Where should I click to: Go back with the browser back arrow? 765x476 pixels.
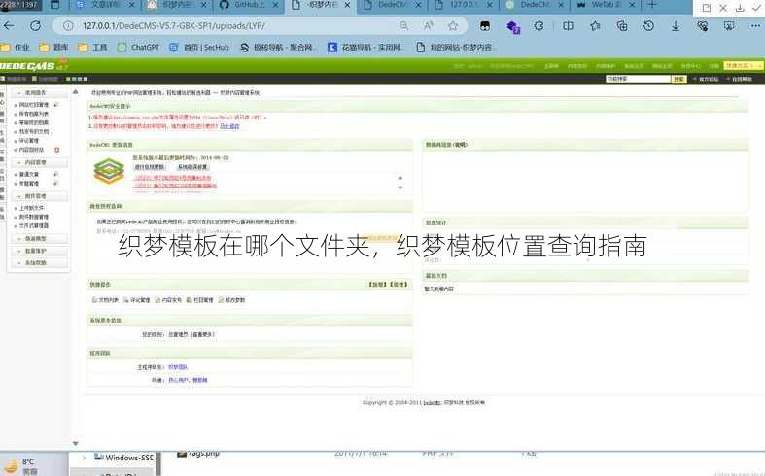pyautogui.click(x=9, y=26)
